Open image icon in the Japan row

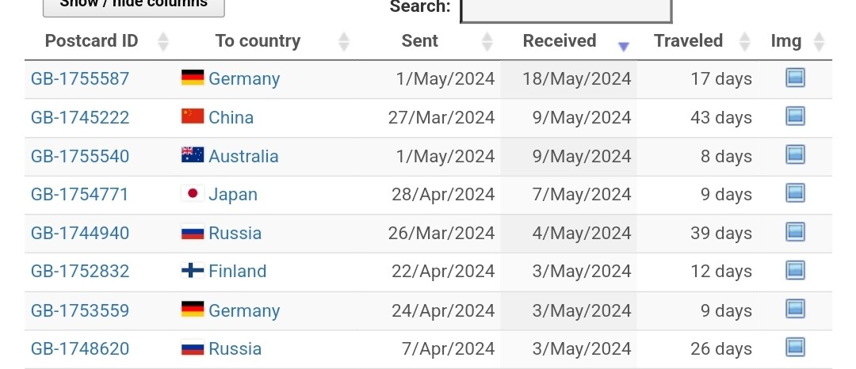coord(795,193)
